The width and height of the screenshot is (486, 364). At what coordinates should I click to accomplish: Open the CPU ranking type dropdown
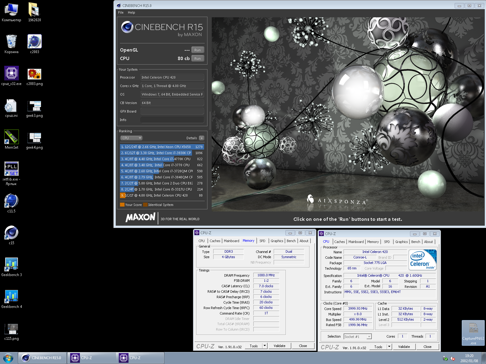[x=131, y=138]
